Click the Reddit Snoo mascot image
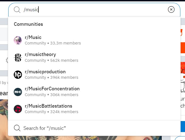 [x=183, y=82]
